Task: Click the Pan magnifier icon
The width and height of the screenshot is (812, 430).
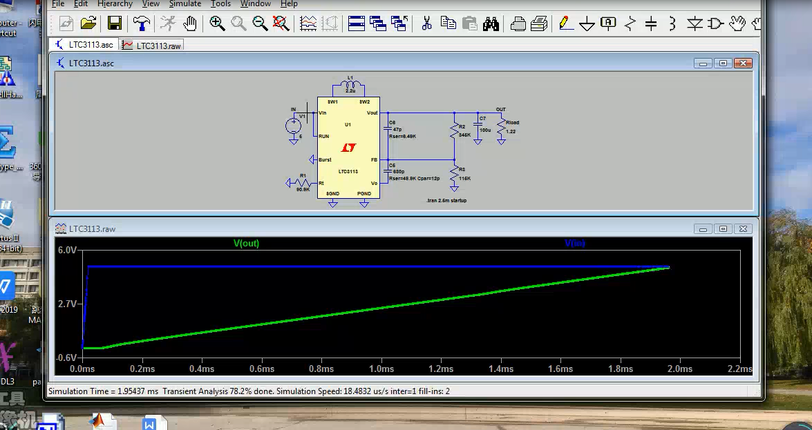Action: (x=238, y=23)
